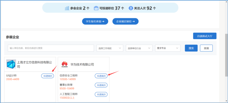This screenshot has height=103, width=228.
Task: Open the 上海才立方 cube logo
Action: (11, 64)
